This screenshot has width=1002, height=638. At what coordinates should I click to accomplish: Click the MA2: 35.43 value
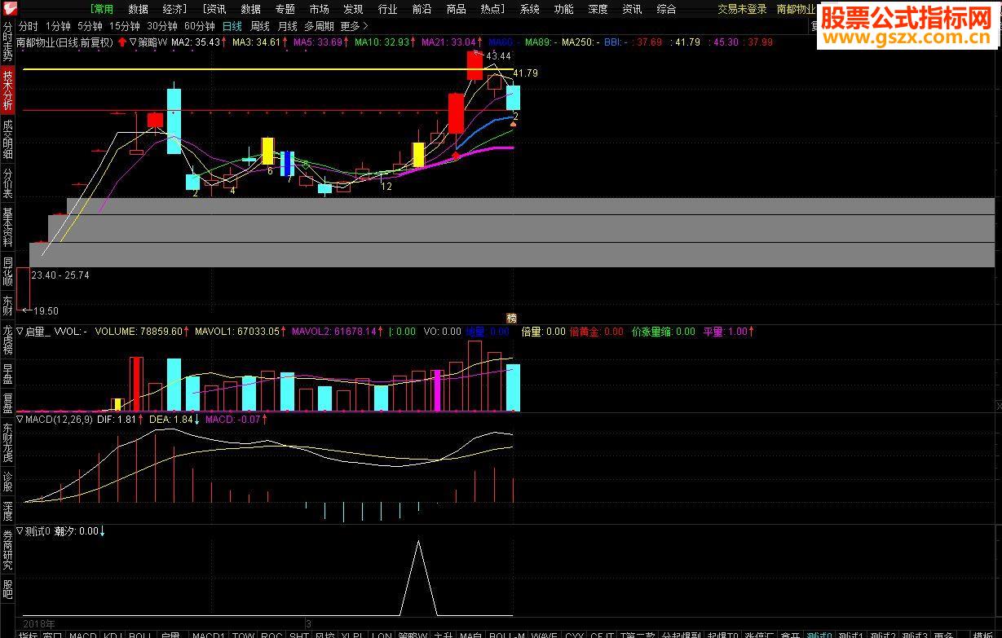coord(196,42)
